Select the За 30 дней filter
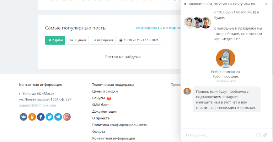Viewport: 273px width, 142px height. coord(78,40)
